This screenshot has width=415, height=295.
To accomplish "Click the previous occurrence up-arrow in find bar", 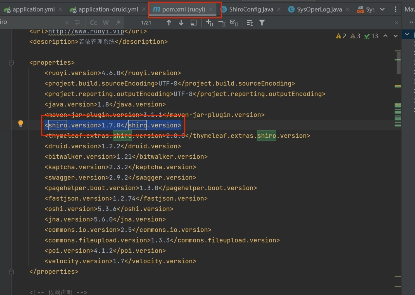I will [168, 22].
